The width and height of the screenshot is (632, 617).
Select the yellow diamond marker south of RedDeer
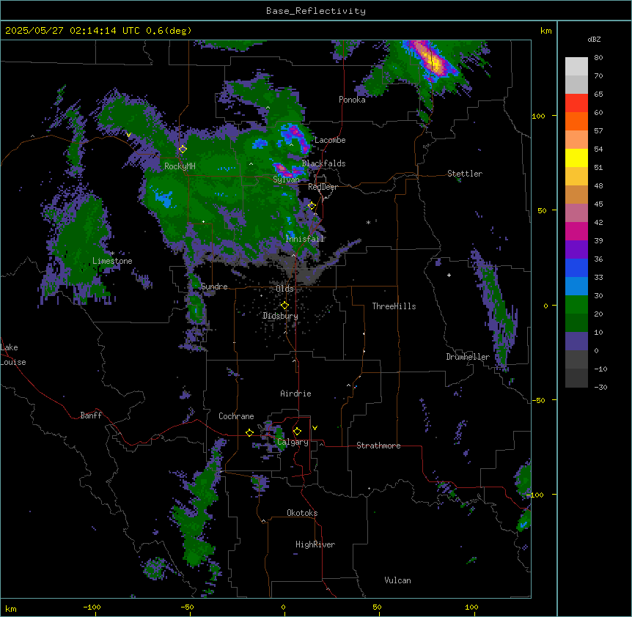point(312,206)
